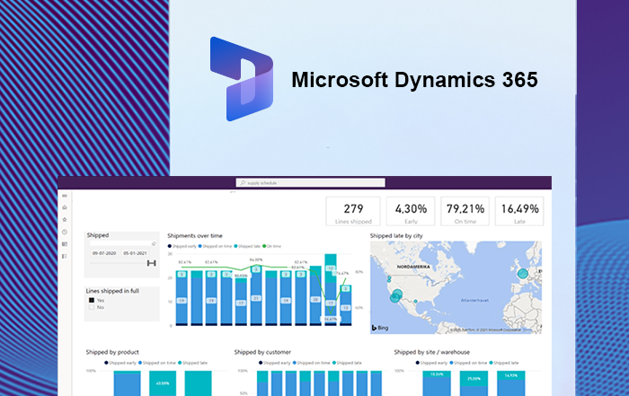This screenshot has height=396, width=629.
Task: Click the 'Shipped by customer' chart title
Action: click(x=262, y=352)
